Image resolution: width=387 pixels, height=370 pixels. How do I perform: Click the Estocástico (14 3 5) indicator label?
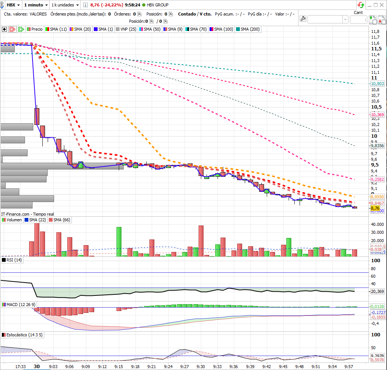(x=22, y=335)
